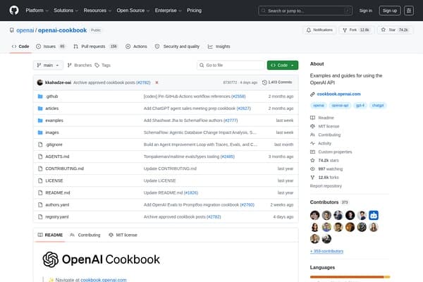Click Report repository
The width and height of the screenshot is (423, 282).
[x=326, y=186]
